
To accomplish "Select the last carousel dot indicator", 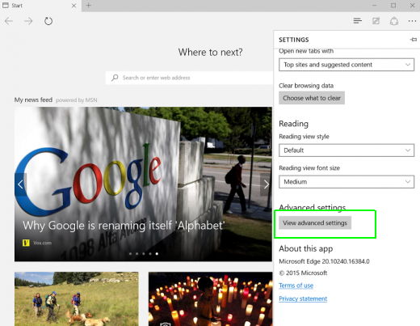I will coord(157,254).
